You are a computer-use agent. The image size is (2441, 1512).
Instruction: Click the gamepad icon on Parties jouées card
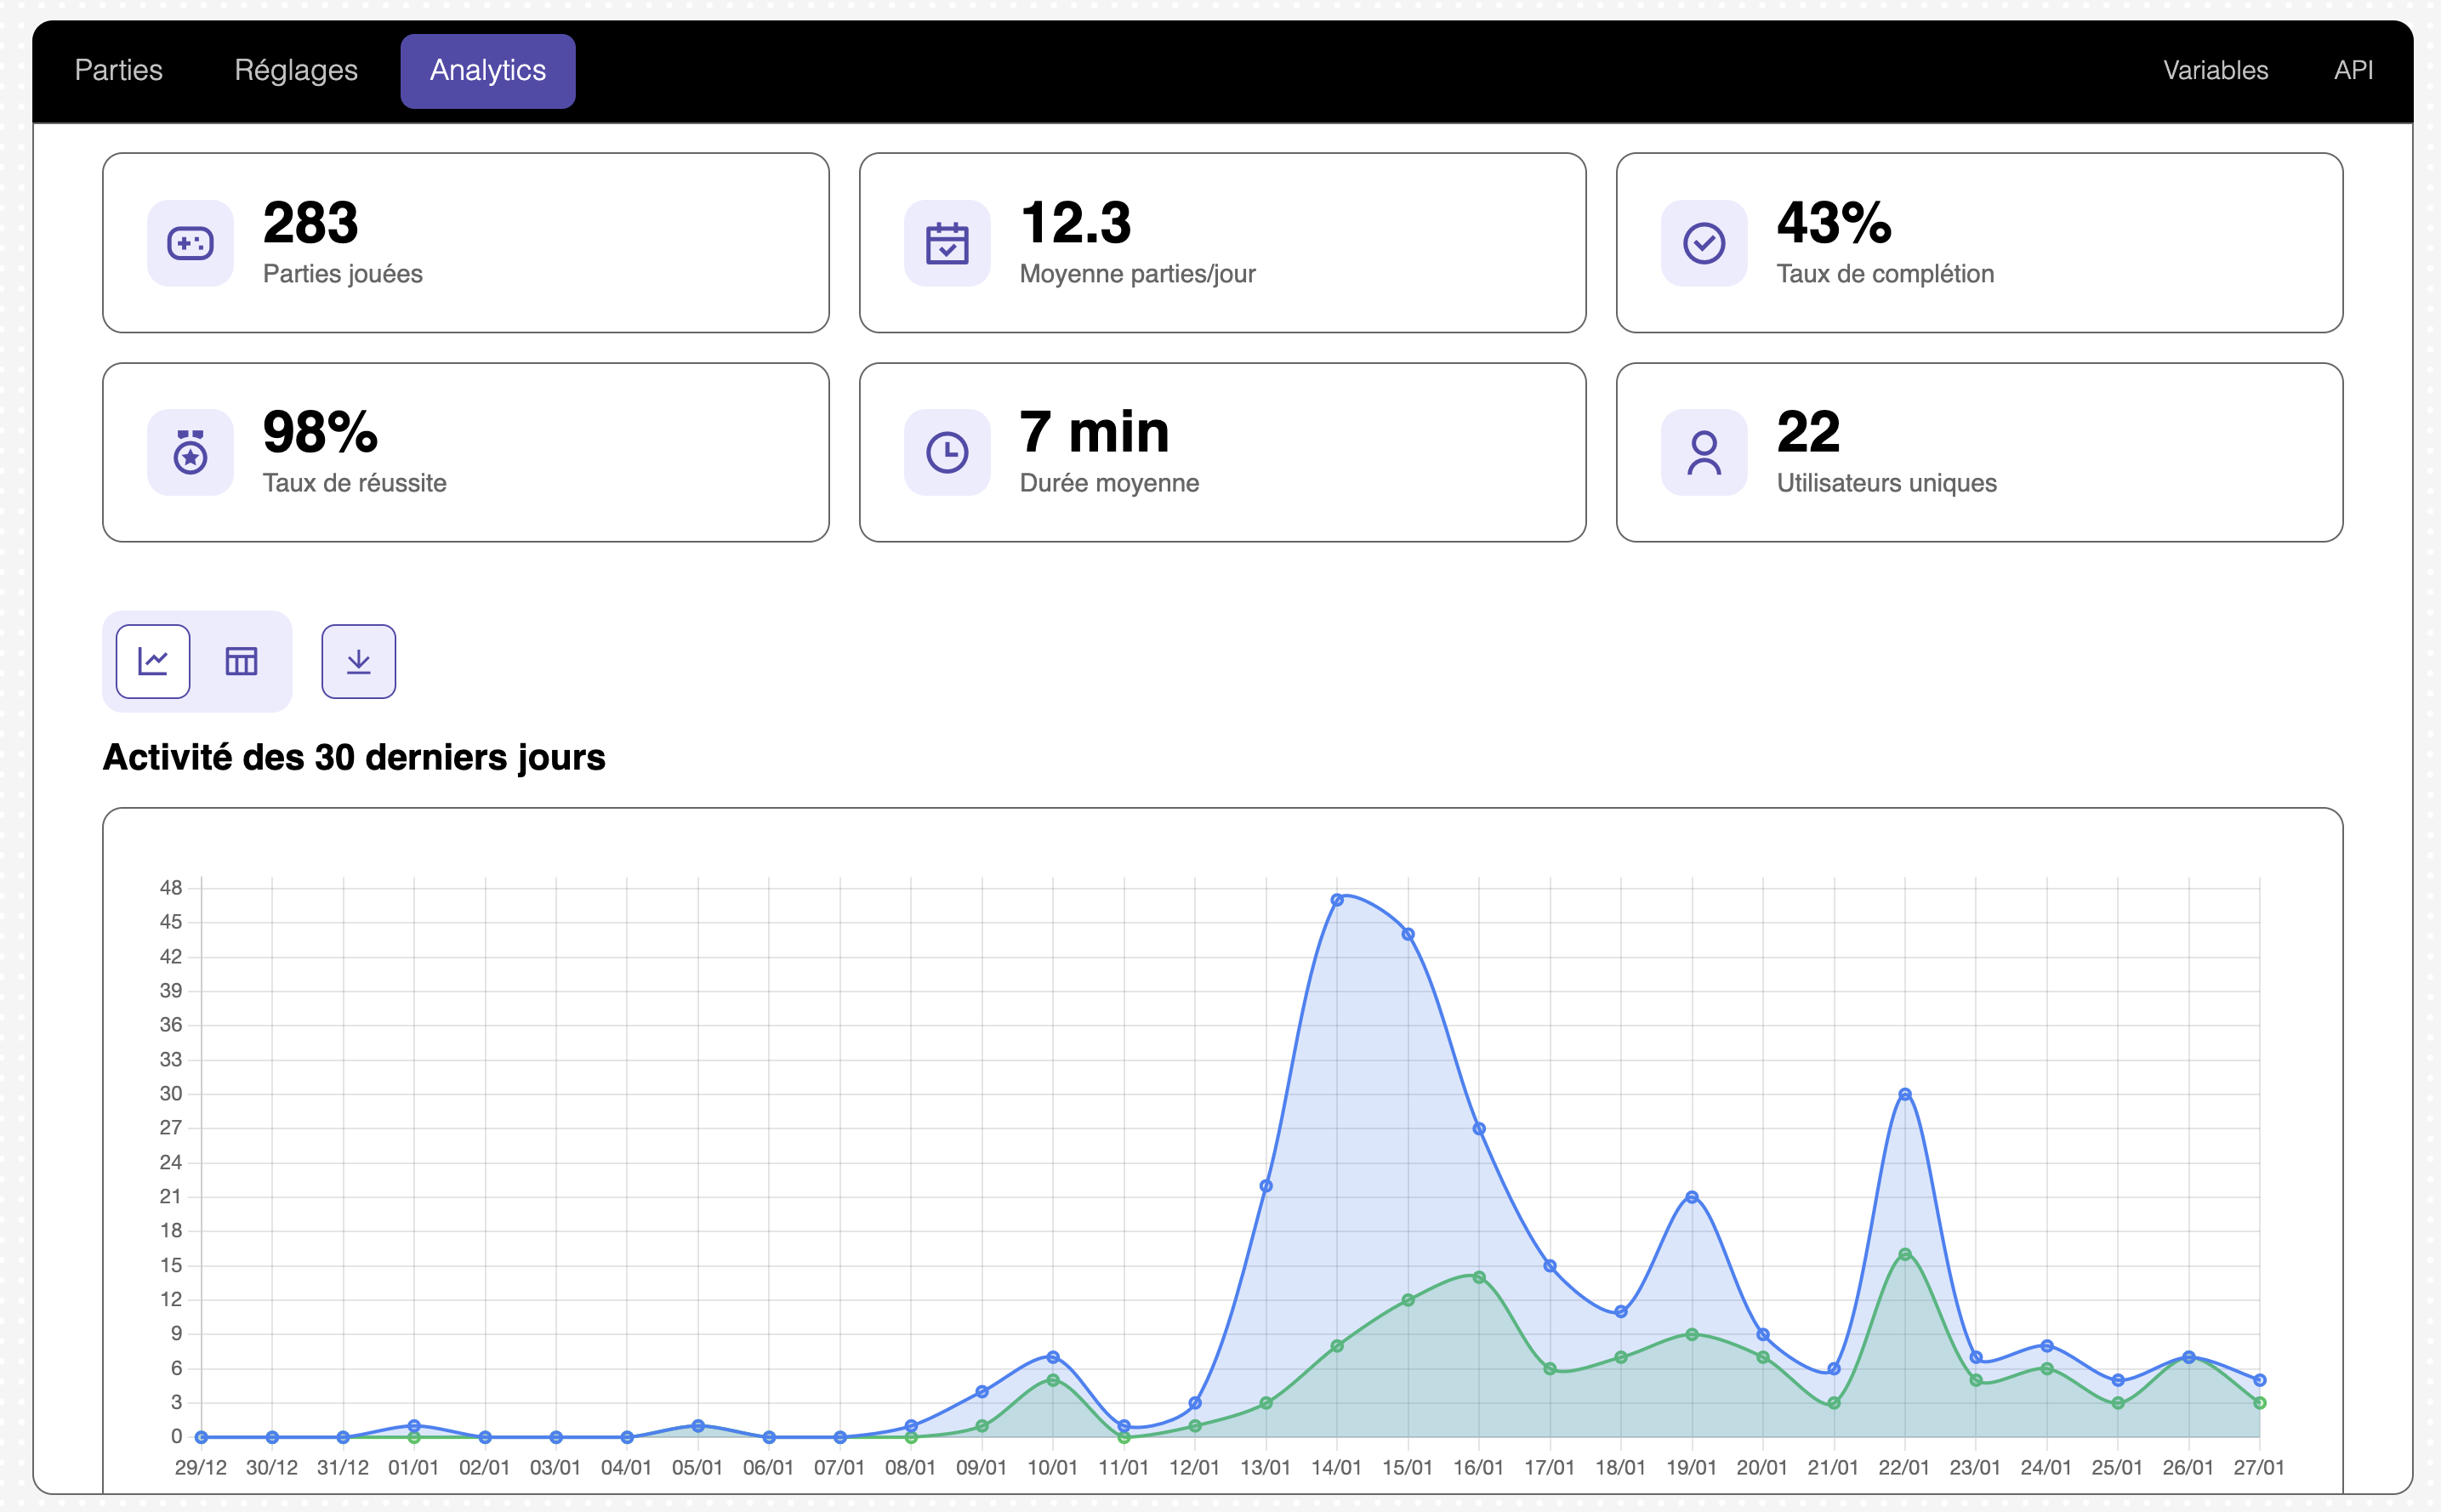[x=190, y=243]
